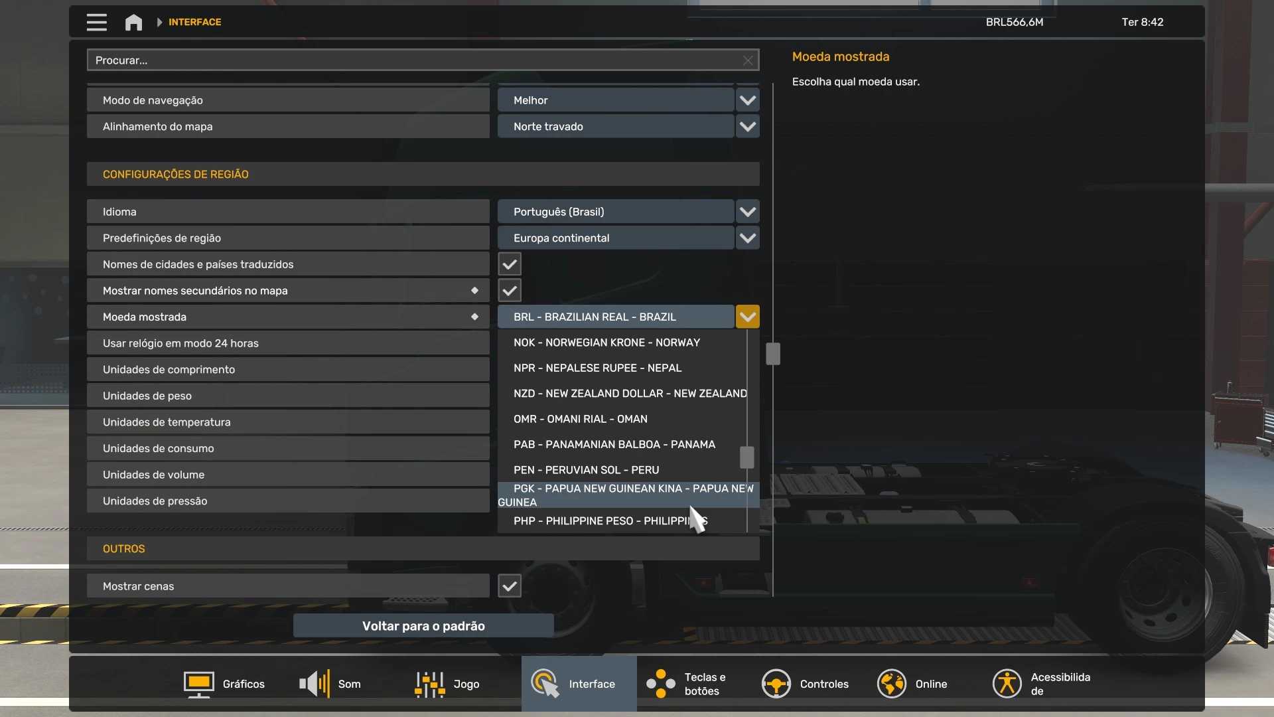The image size is (1274, 717).
Task: Open the hamburger main menu icon
Action: coord(96,22)
